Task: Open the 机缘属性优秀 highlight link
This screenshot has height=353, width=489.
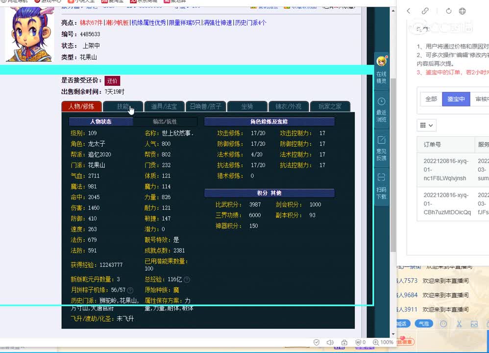Action: [149, 23]
